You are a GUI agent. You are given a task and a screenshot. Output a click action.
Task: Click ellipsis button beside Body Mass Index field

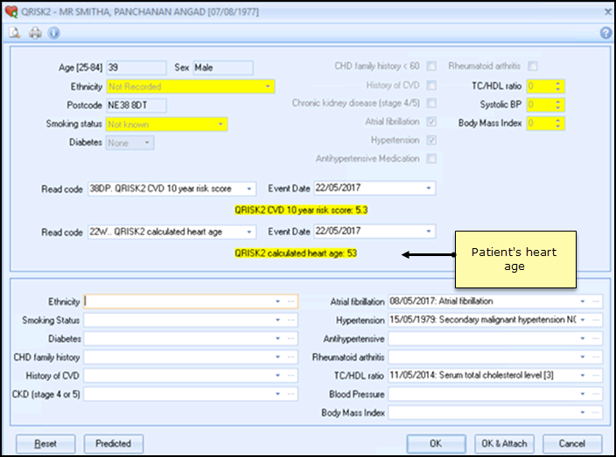(x=596, y=413)
